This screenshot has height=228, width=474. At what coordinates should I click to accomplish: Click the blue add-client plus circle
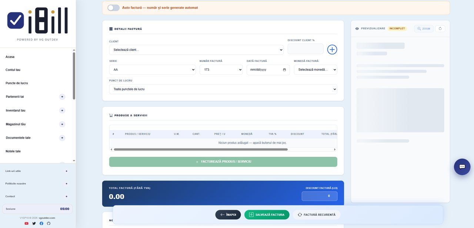tap(332, 49)
